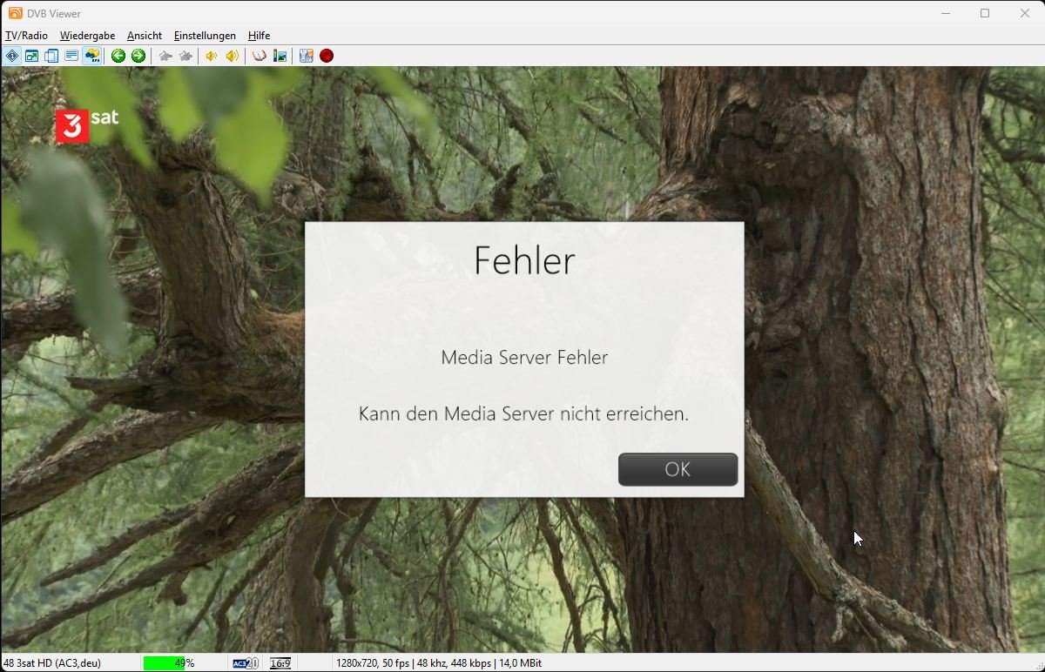The image size is (1045, 672).
Task: Toggle the cloud and sun toolbar icon
Action: (92, 56)
